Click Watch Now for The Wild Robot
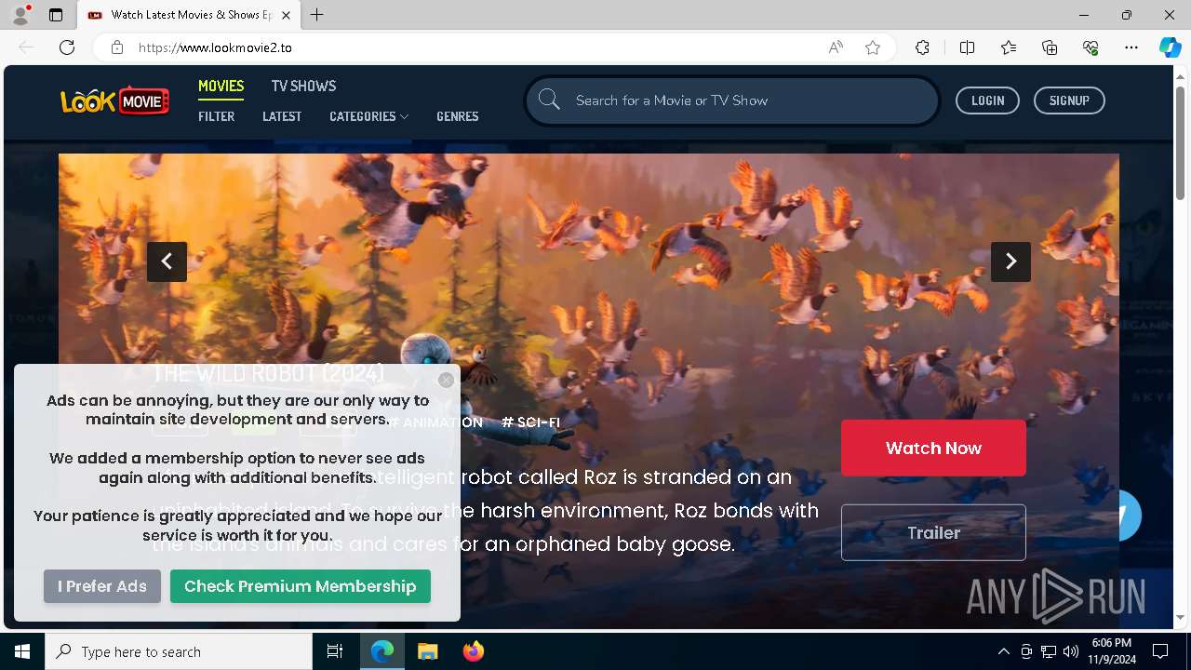The width and height of the screenshot is (1191, 670). (933, 448)
